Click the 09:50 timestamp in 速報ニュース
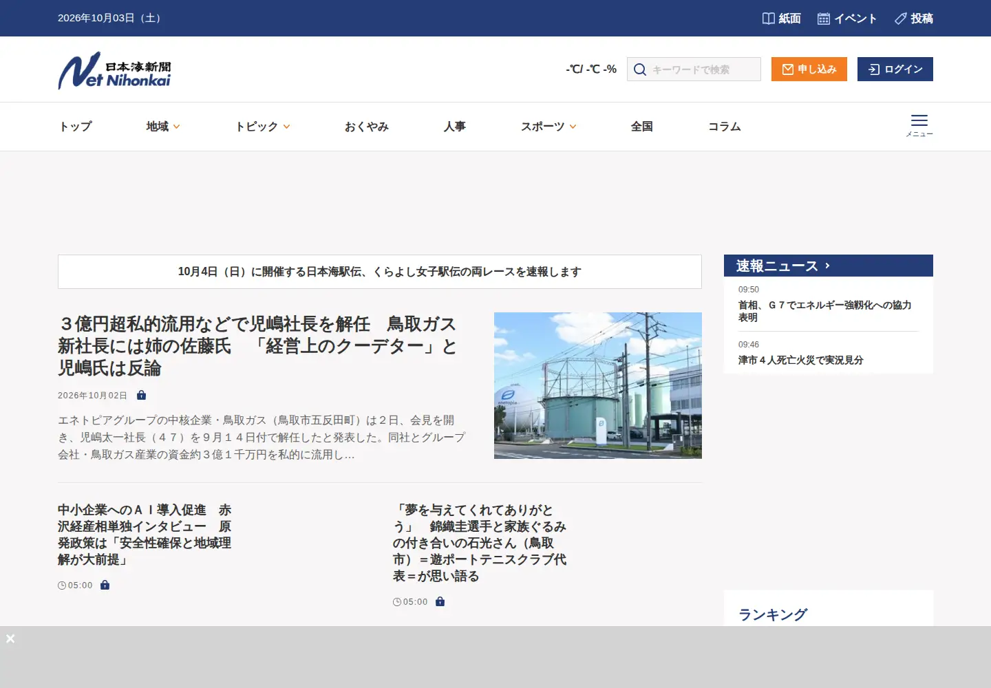991x688 pixels. click(749, 290)
